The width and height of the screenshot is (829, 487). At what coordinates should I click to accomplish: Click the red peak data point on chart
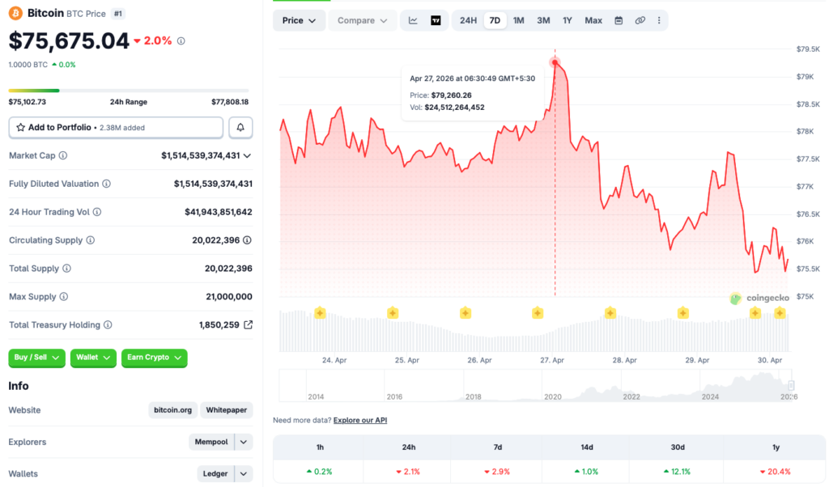click(x=555, y=62)
